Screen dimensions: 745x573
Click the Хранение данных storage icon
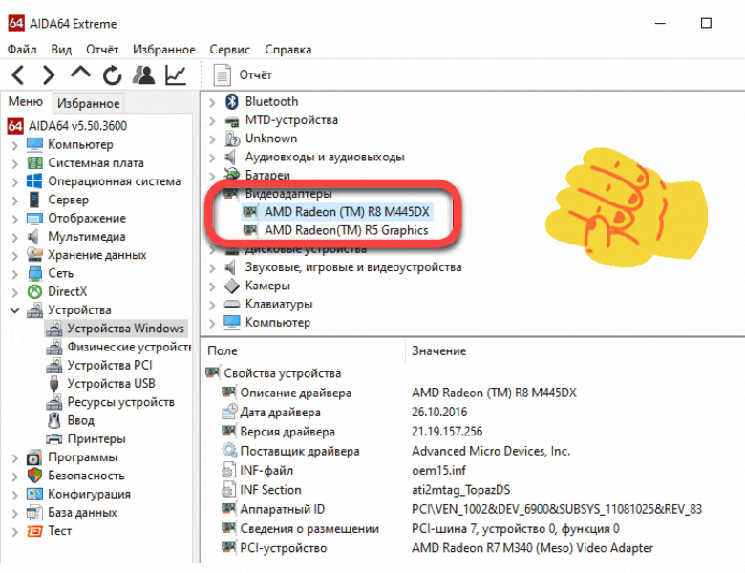click(x=34, y=255)
